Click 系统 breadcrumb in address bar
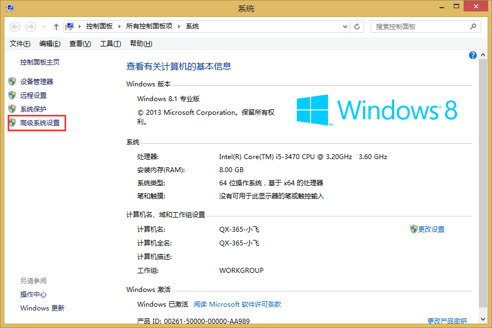The width and height of the screenshot is (492, 328). coord(192,26)
